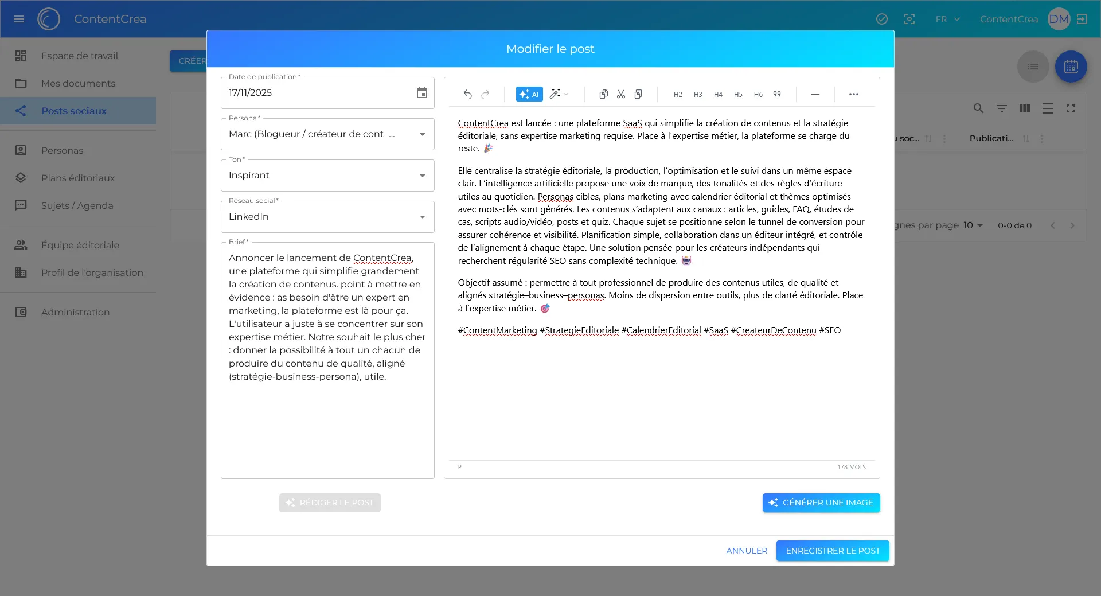
Task: Click the paste clipboard icon
Action: [x=638, y=94]
